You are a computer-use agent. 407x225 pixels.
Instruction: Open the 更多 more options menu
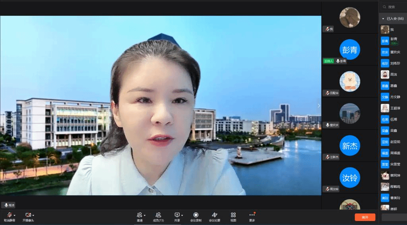point(252,215)
